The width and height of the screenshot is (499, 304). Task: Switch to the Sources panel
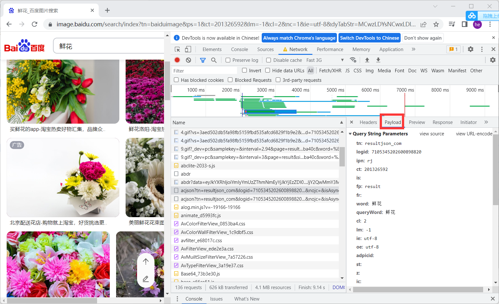(265, 49)
